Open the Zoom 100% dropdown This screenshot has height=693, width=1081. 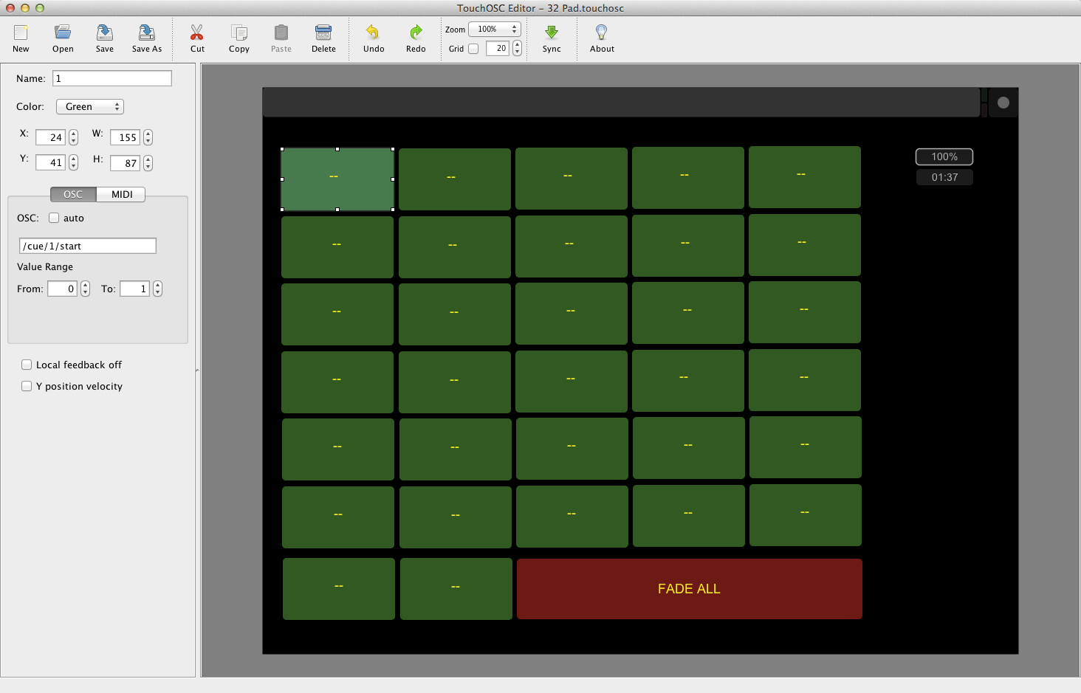pos(495,30)
